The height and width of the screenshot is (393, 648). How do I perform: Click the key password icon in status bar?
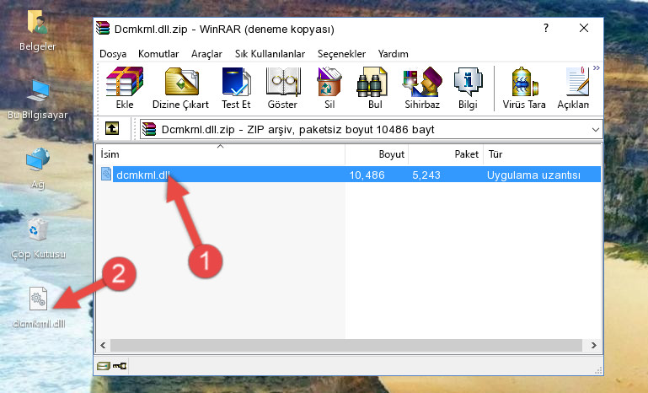click(120, 366)
